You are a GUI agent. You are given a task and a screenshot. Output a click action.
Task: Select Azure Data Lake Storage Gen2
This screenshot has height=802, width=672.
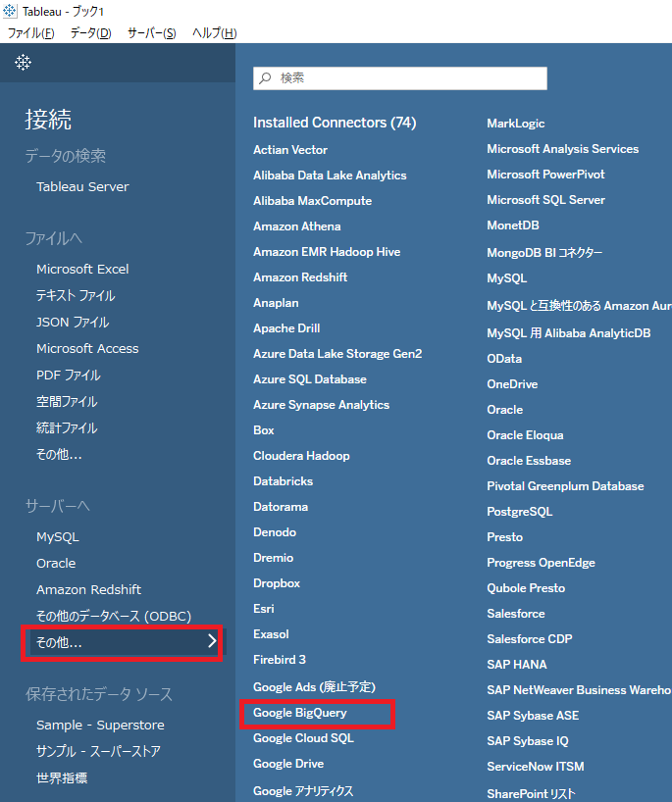coord(337,354)
